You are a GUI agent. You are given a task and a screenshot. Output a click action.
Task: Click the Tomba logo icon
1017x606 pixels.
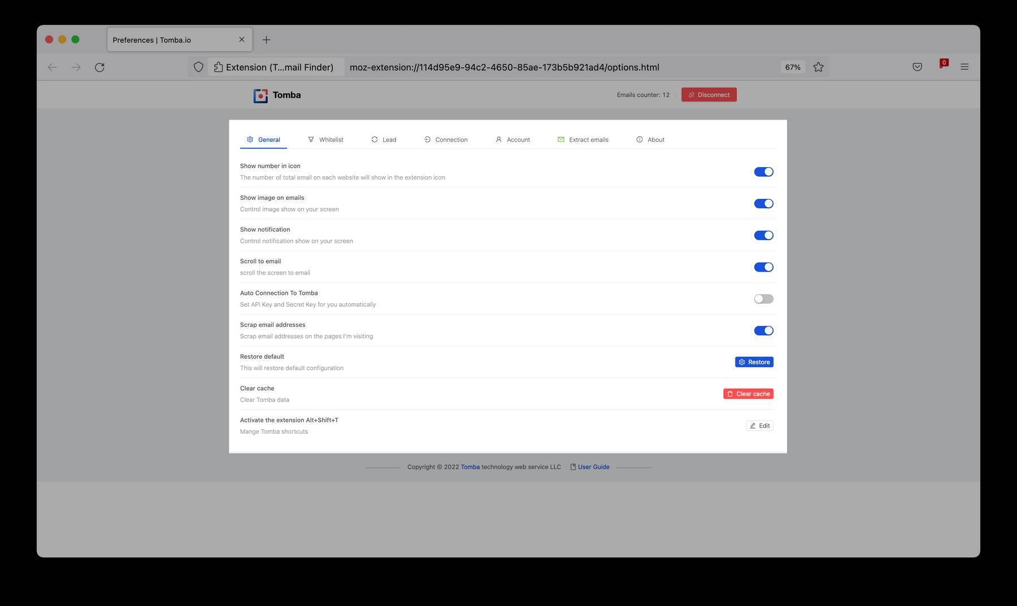(x=260, y=95)
